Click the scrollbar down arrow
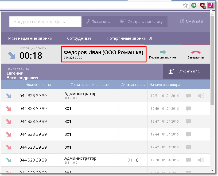Viewport: 218px width, 176px height. click(212, 170)
